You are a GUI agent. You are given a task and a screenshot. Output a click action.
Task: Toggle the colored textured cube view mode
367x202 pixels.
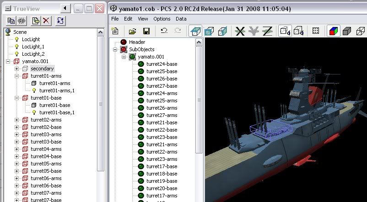click(x=333, y=31)
